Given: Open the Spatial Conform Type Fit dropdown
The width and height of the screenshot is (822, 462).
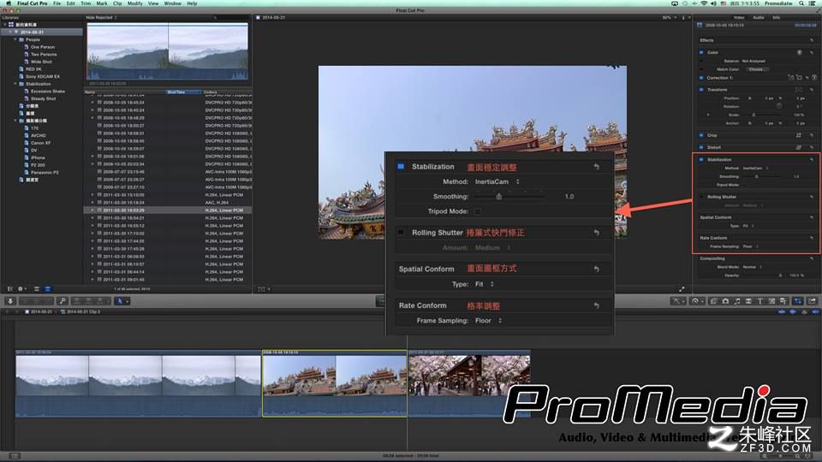Looking at the screenshot, I should coord(485,284).
